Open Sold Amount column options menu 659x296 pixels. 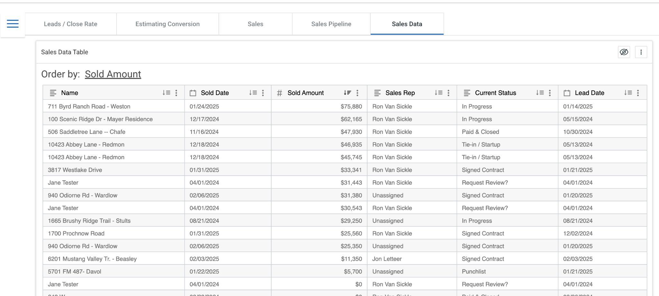[357, 93]
